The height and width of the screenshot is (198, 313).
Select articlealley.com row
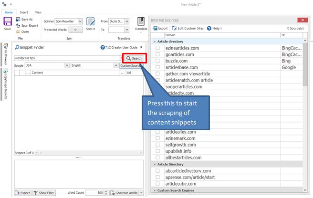pos(227,132)
